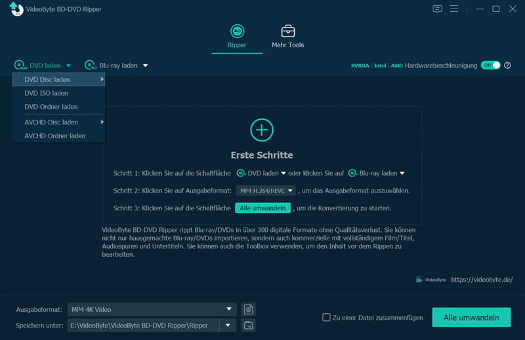525x340 pixels.
Task: Turn off Hardwarebeschleunigung switch
Action: [490, 66]
